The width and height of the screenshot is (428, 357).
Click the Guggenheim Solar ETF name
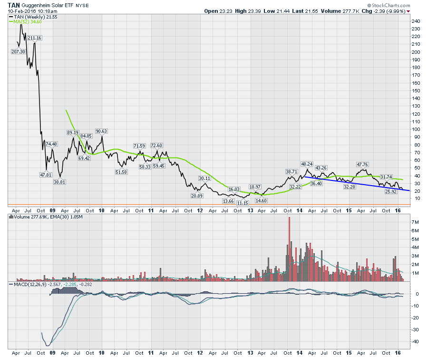(x=48, y=5)
